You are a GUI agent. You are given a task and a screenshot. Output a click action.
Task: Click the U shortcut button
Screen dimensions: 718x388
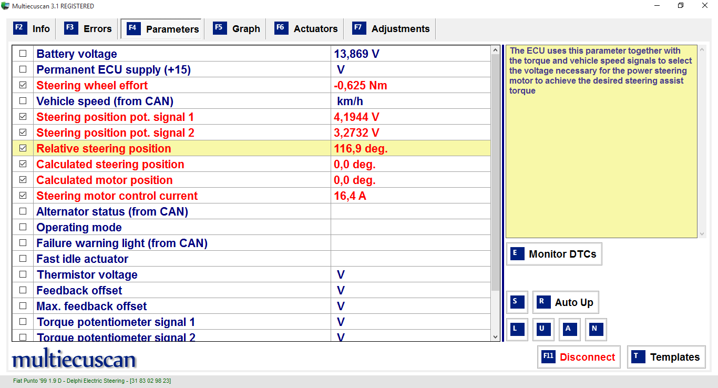click(543, 329)
